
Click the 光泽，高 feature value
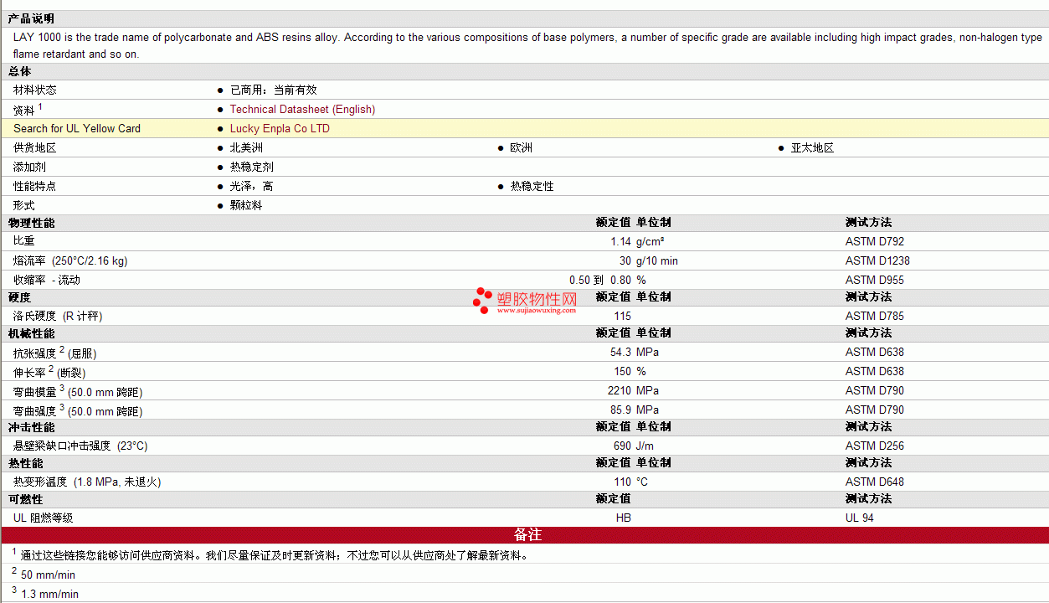252,187
